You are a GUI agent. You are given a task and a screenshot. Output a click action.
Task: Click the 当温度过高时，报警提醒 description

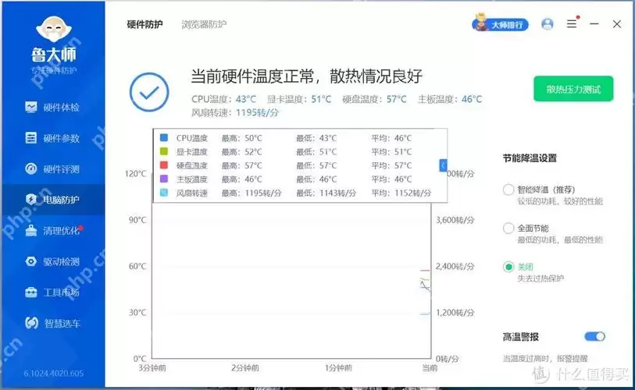545,359
